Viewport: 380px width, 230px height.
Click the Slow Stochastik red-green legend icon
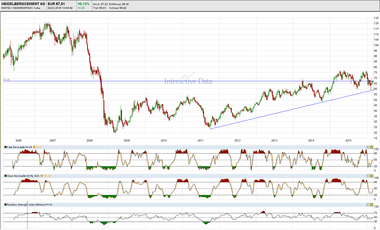6,176
